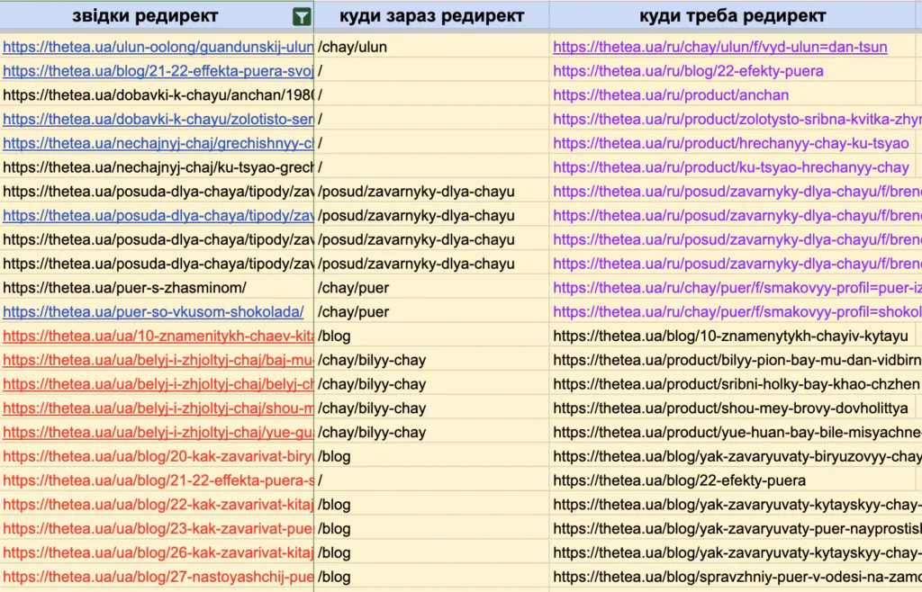Select '/blog' cell in 27-nastoyashchij-pue row
The height and width of the screenshot is (592, 922).
point(431,577)
